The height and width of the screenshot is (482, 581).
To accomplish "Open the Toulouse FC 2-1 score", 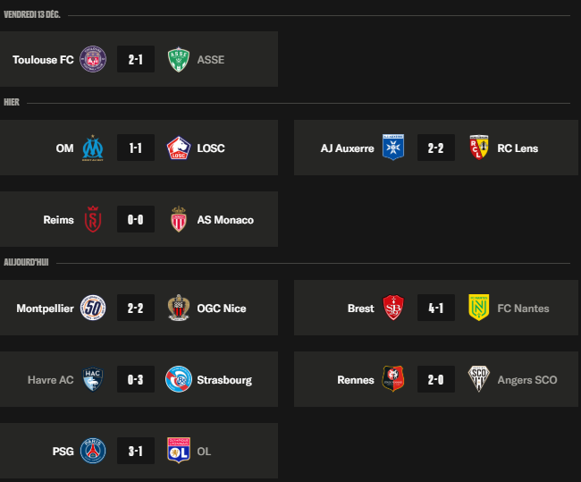I will click(136, 60).
